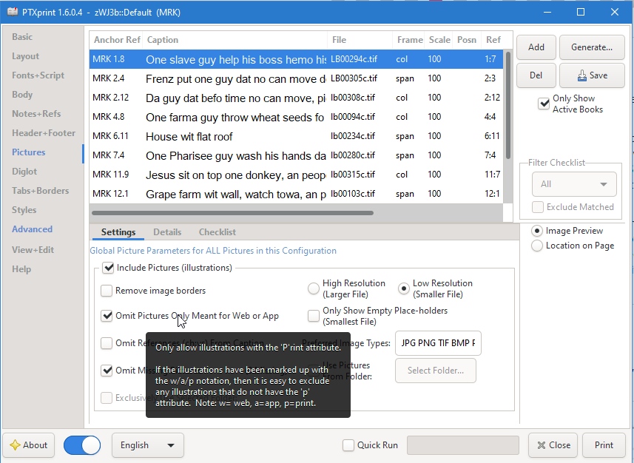This screenshot has height=463, width=634.
Task: Click the Preferred Image Types text field
Action: [x=438, y=343]
